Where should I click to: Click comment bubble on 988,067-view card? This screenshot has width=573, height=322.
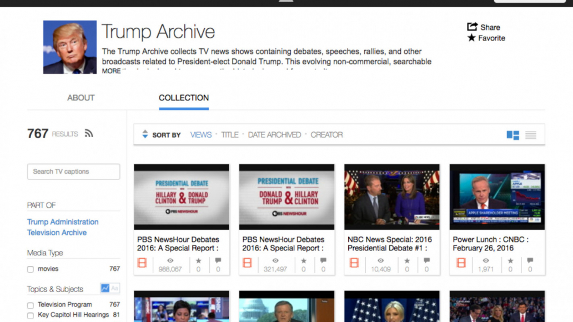coord(218,260)
